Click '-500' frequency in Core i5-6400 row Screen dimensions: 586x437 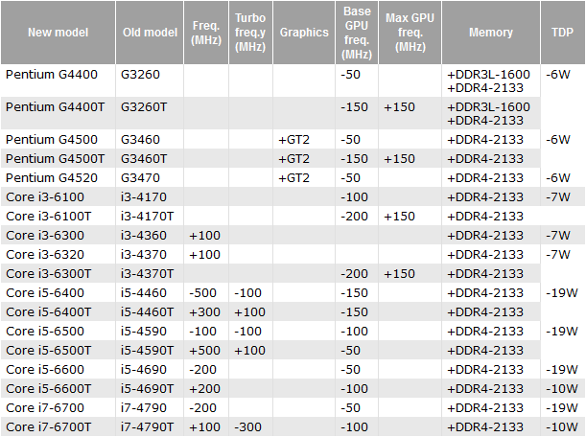[x=206, y=292]
